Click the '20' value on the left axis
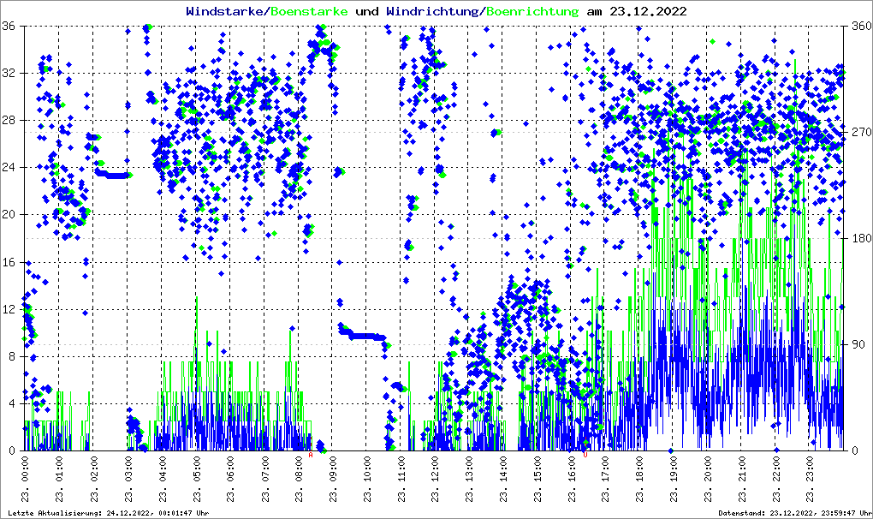The height and width of the screenshot is (519, 873). point(10,215)
